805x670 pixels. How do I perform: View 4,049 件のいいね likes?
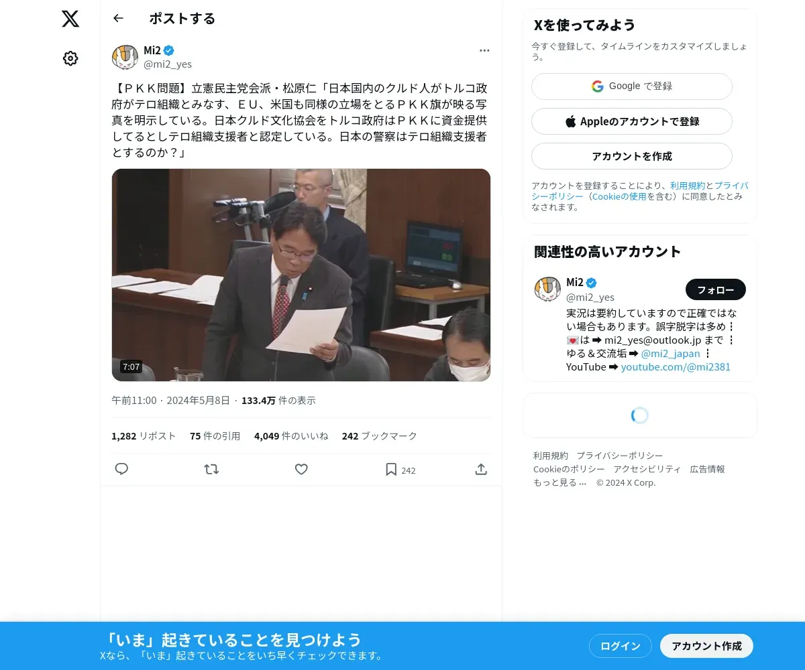pyautogui.click(x=291, y=435)
